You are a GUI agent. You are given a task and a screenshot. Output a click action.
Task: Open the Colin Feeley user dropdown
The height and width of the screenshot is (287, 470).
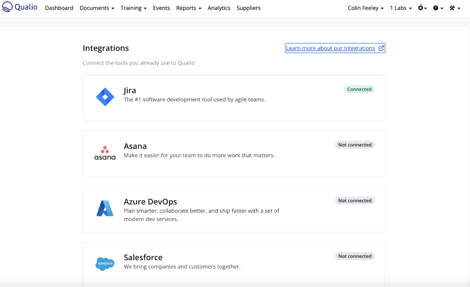(365, 8)
